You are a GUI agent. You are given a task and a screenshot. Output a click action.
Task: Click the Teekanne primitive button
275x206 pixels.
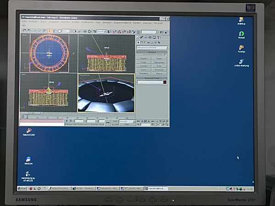pos(143,74)
